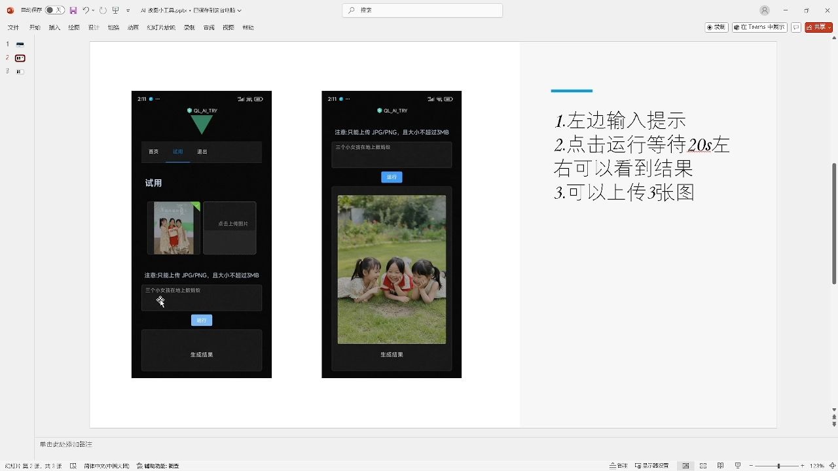The image size is (838, 471).
Task: Switch to the 动画 ribbon tab
Action: [x=133, y=27]
